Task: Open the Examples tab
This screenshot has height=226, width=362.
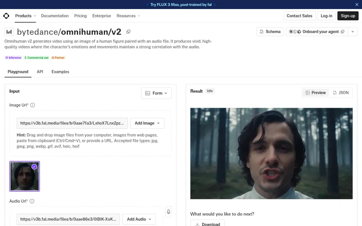Action: pos(60,72)
